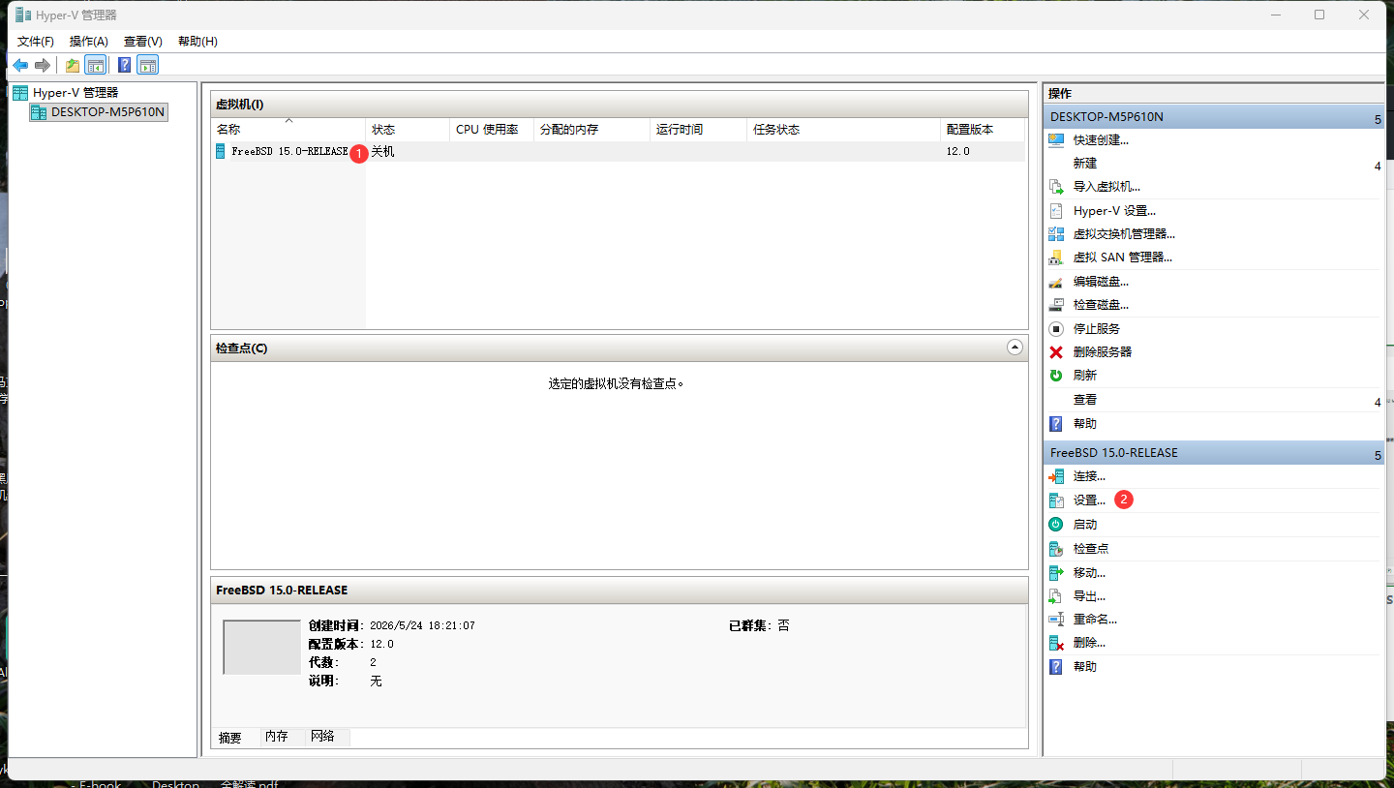The height and width of the screenshot is (788, 1394).
Task: Click 帮助 under the DESKTOP-M5P610N actions
Action: click(1085, 424)
